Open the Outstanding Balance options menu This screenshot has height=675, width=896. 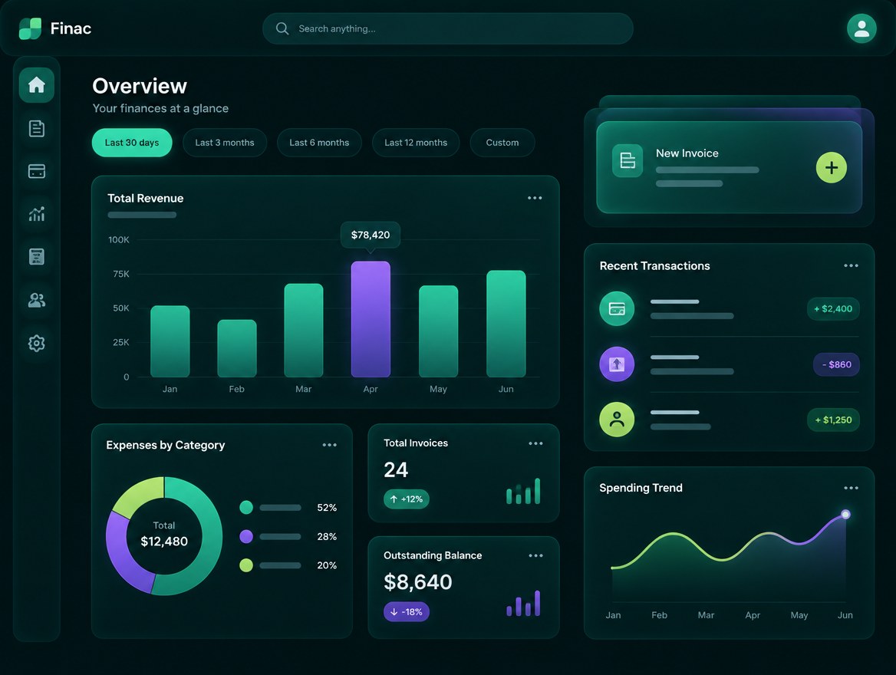tap(536, 555)
